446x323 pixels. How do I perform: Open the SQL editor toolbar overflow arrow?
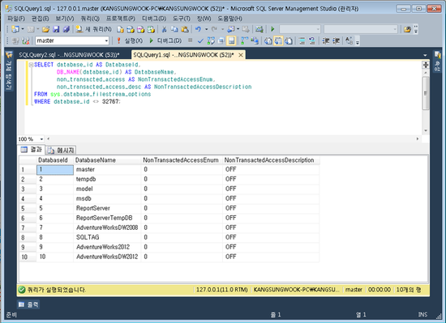click(358, 42)
